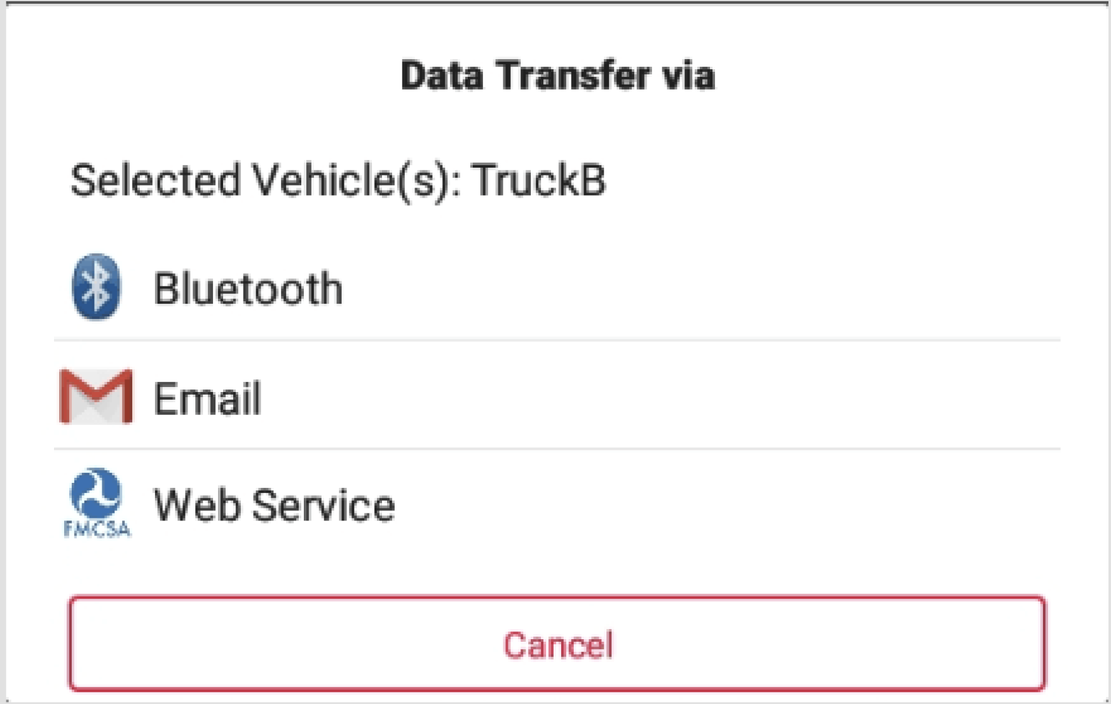1111x704 pixels.
Task: Click the Data Transfer via heading
Action: pyautogui.click(x=558, y=75)
